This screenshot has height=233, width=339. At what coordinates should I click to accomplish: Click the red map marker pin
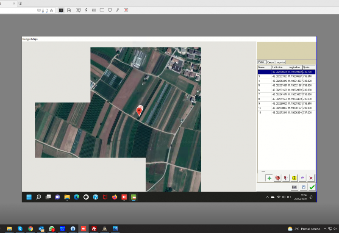point(139,111)
